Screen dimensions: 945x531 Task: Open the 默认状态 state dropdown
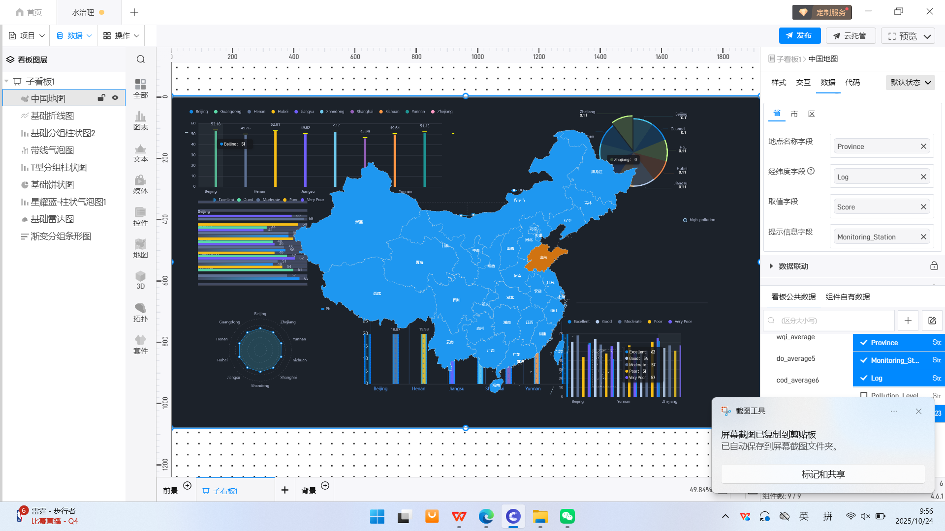tap(910, 83)
